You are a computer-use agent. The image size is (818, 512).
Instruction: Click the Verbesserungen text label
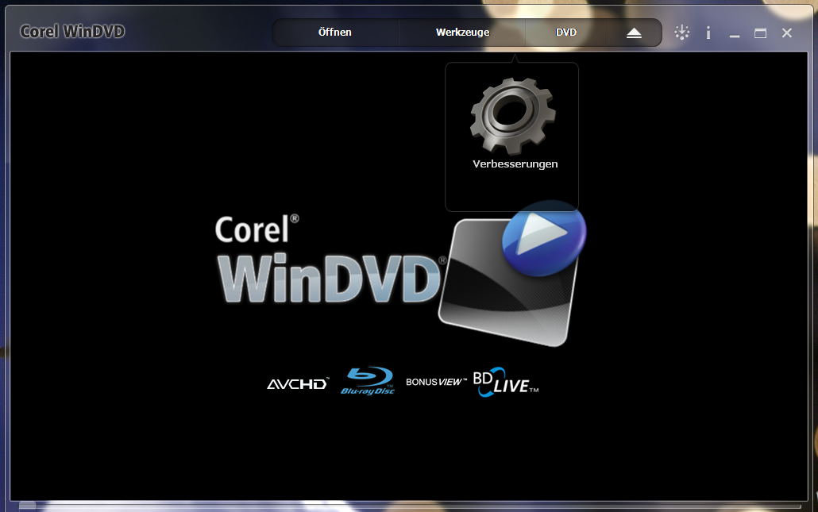pyautogui.click(x=515, y=164)
